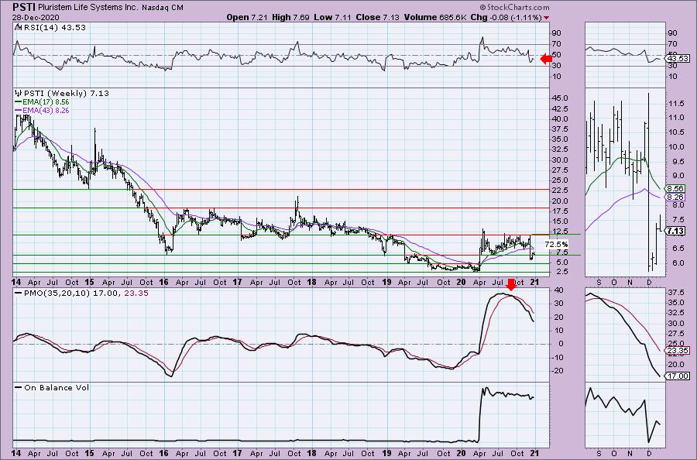Click the green EMA(17) legend line swatch
The height and width of the screenshot is (460, 697).
(19, 101)
